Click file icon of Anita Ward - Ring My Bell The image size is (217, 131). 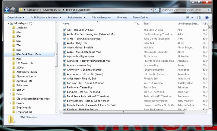point(65,78)
